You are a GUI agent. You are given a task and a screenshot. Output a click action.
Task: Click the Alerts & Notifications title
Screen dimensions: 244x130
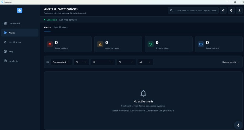click(61, 9)
